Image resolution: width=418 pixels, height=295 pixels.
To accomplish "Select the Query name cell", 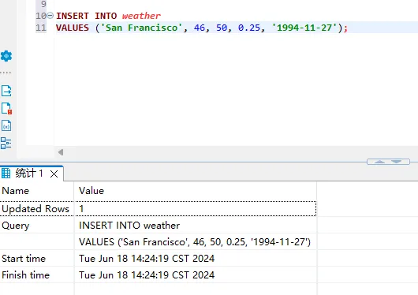I will [x=37, y=226].
